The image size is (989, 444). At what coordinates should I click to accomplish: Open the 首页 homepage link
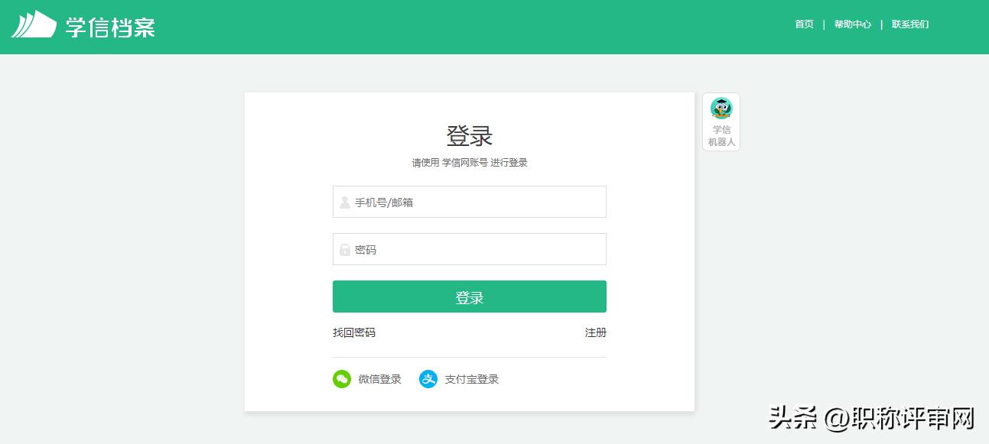click(x=803, y=24)
